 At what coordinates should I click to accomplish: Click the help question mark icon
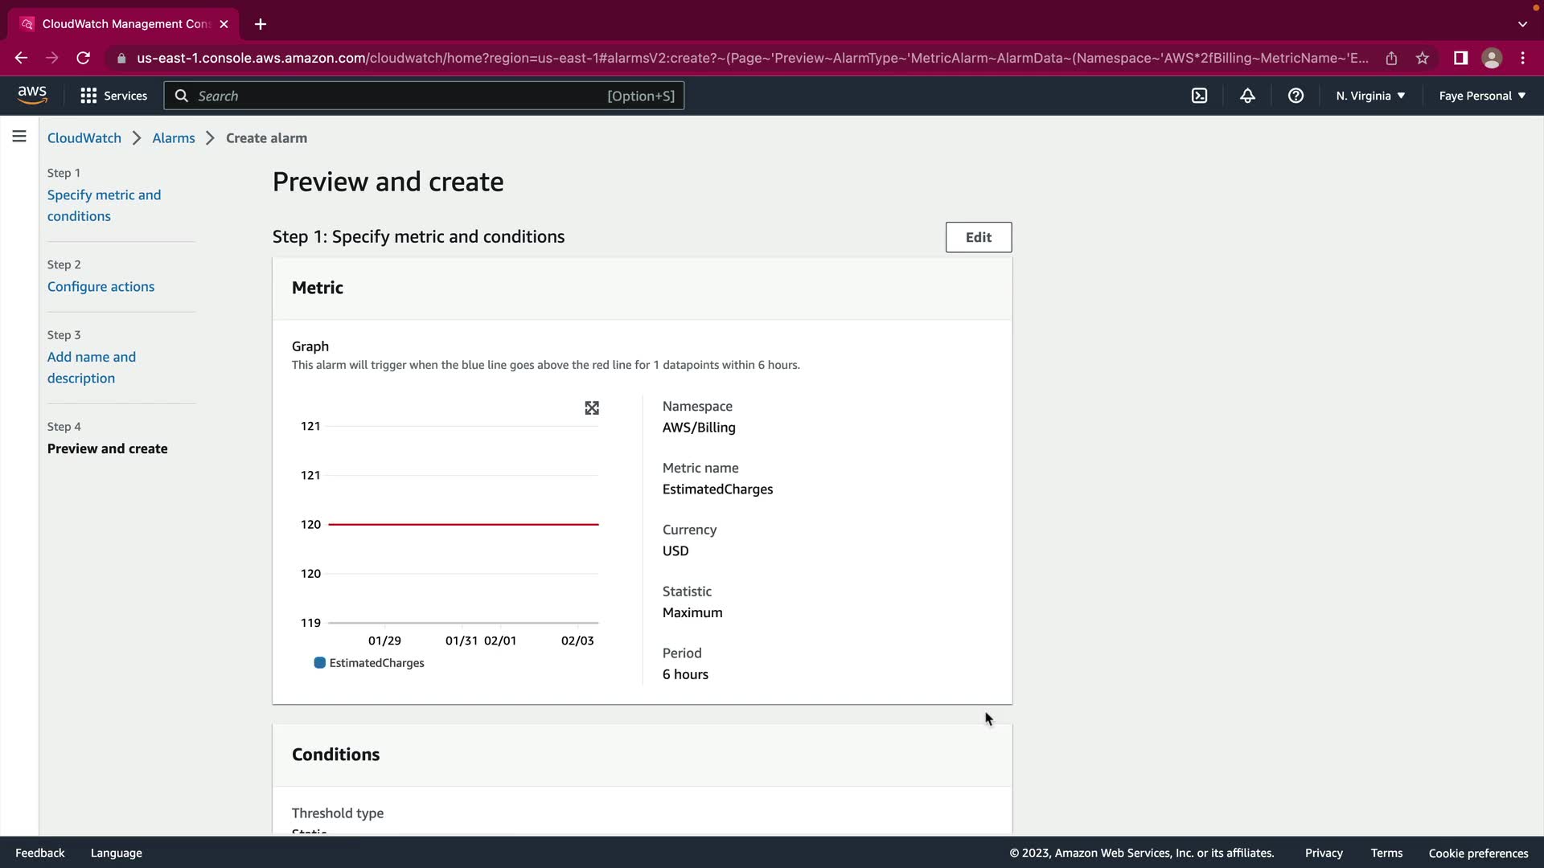1296,96
